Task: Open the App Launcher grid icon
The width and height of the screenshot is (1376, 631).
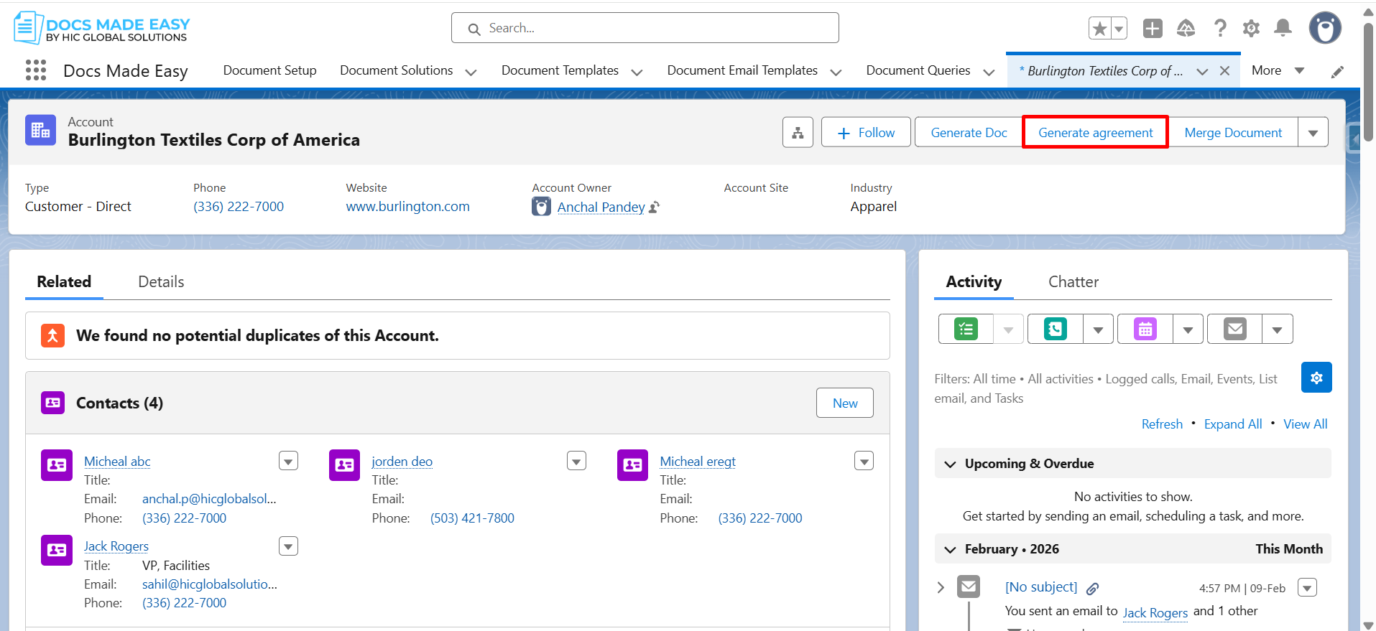Action: [35, 70]
